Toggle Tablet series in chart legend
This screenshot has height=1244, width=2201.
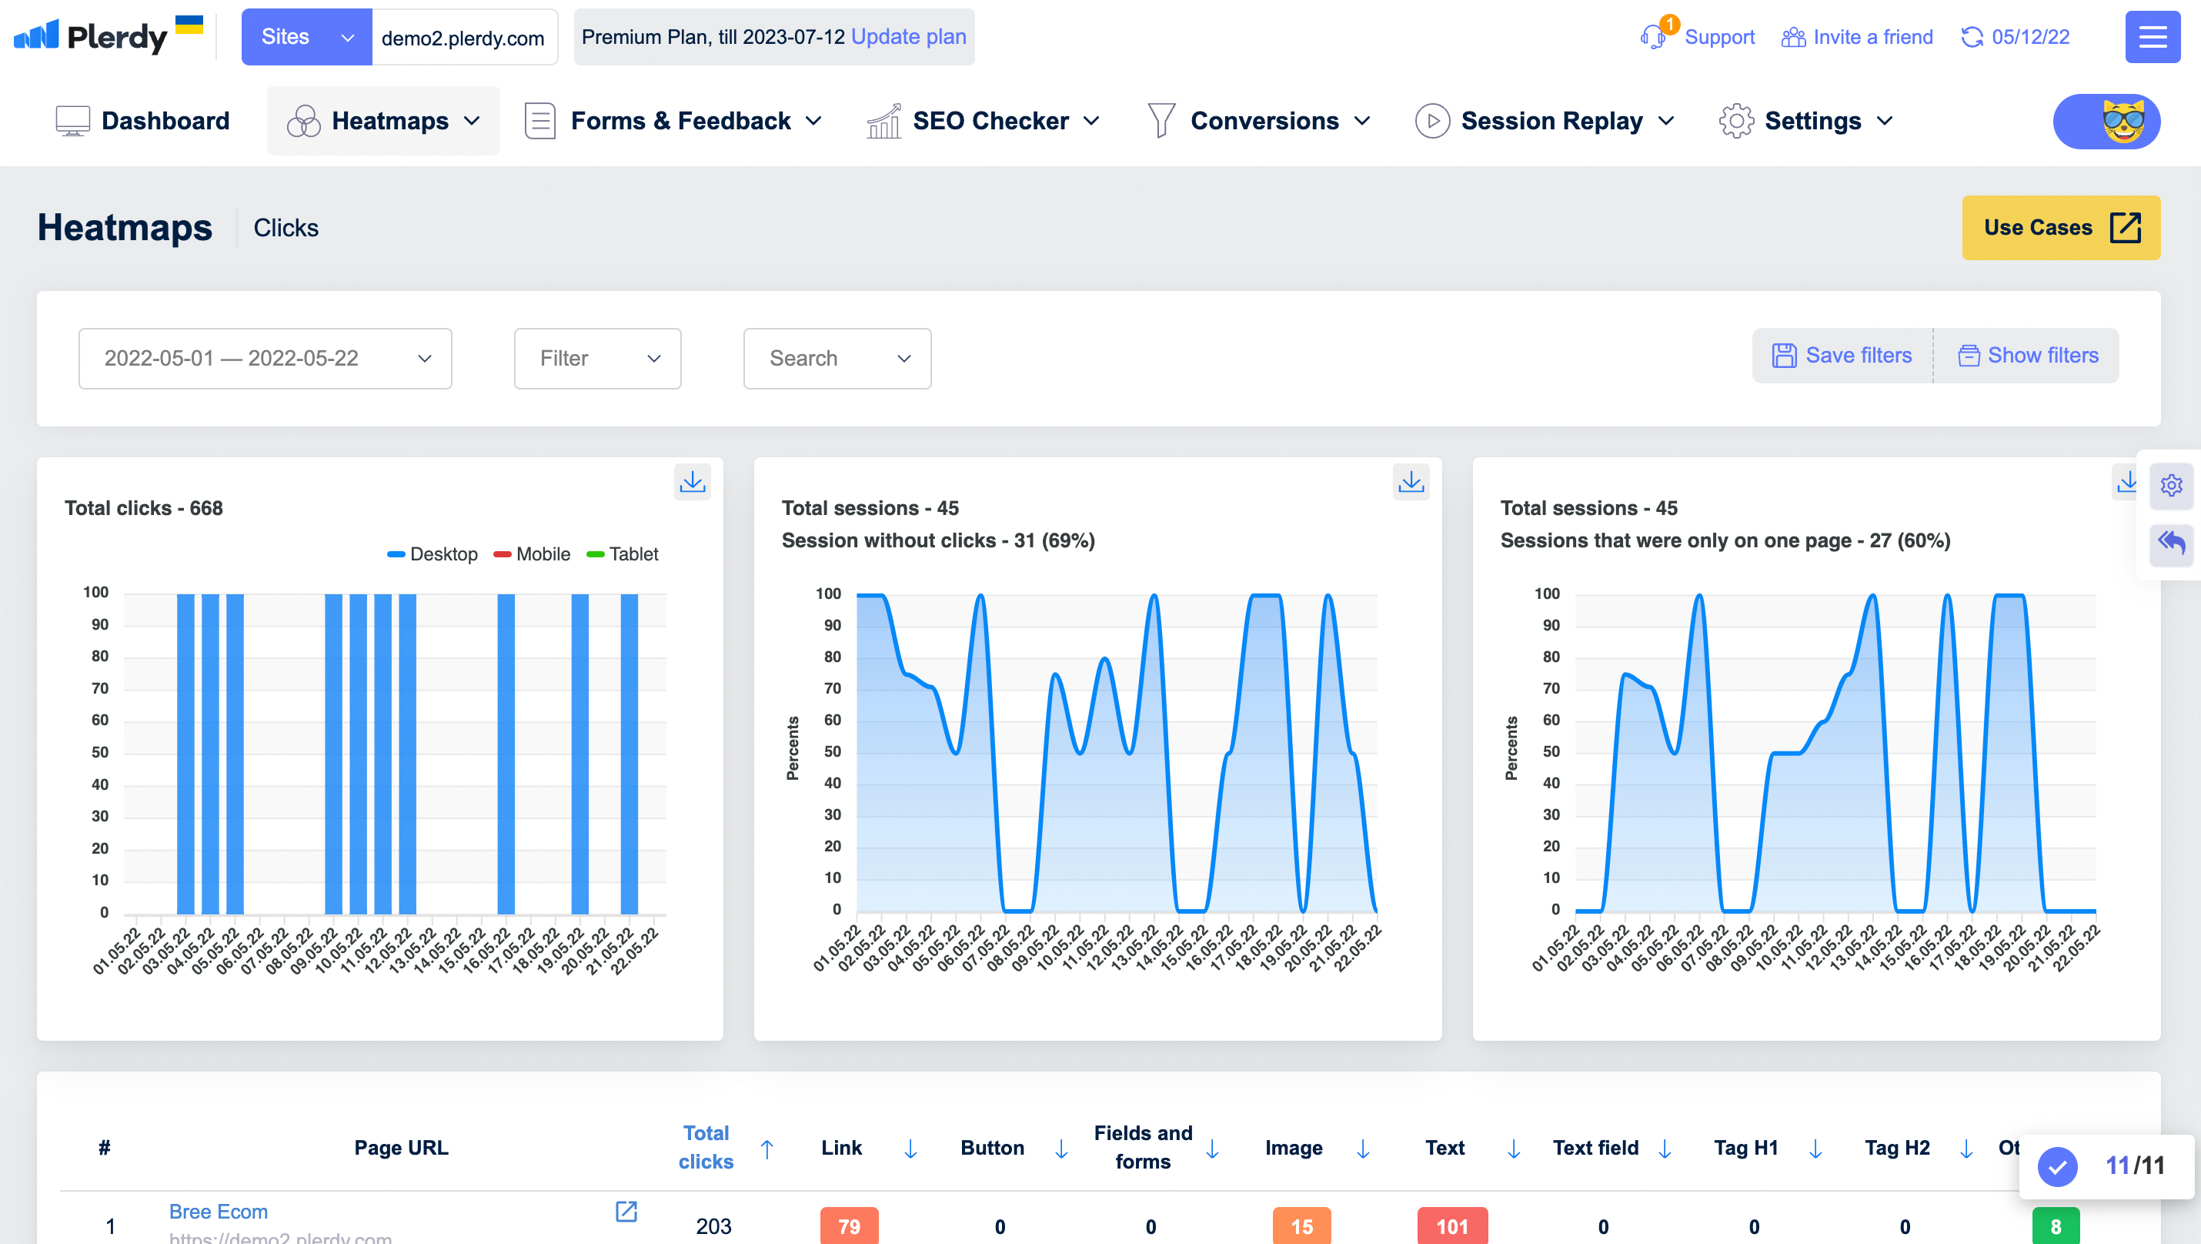tap(622, 554)
